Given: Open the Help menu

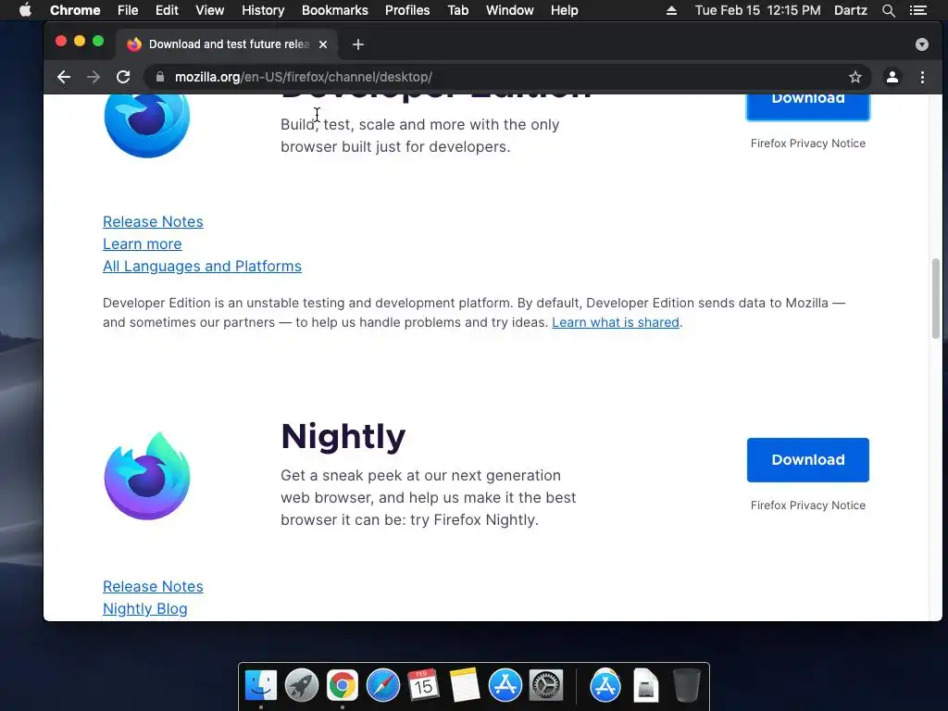Looking at the screenshot, I should click(564, 10).
